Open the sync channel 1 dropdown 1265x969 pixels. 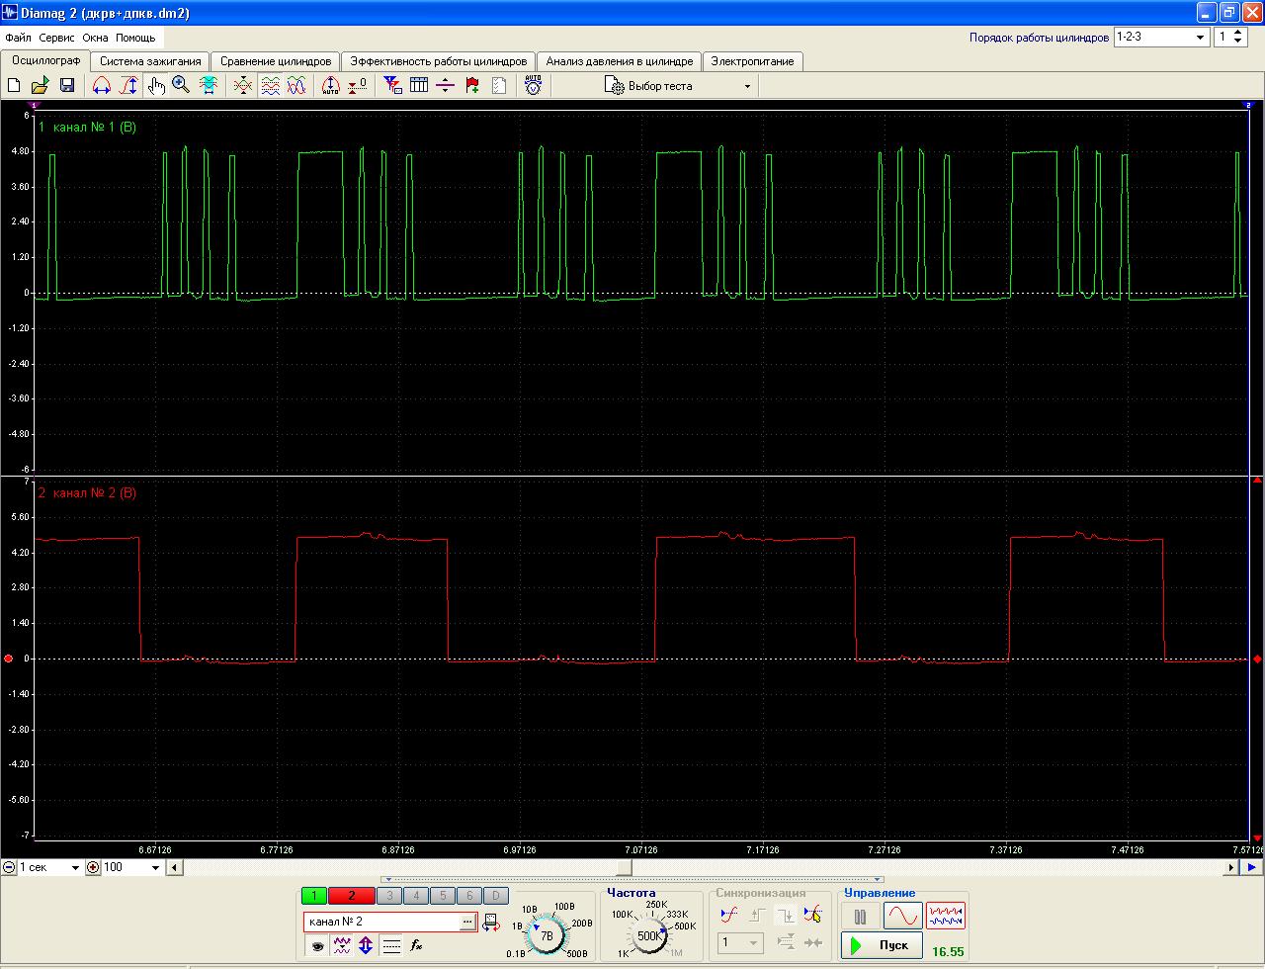[740, 942]
